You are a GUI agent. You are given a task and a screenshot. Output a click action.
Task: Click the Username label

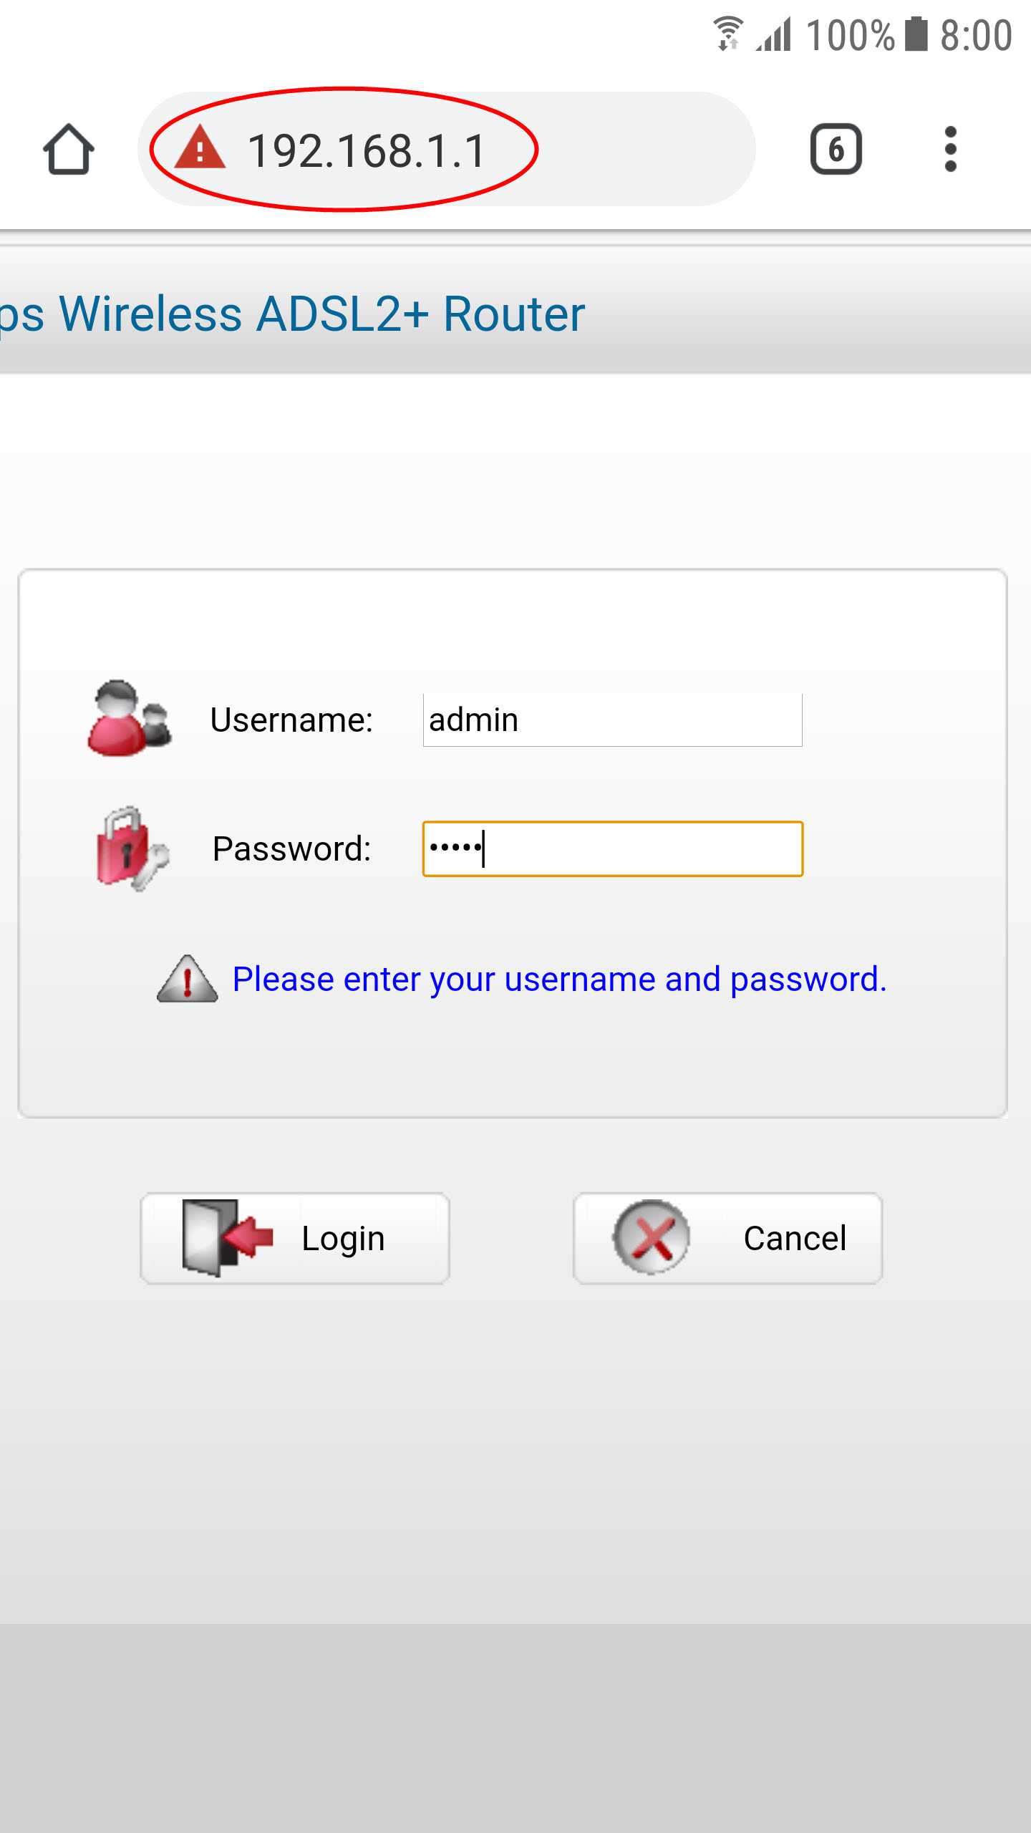coord(291,720)
